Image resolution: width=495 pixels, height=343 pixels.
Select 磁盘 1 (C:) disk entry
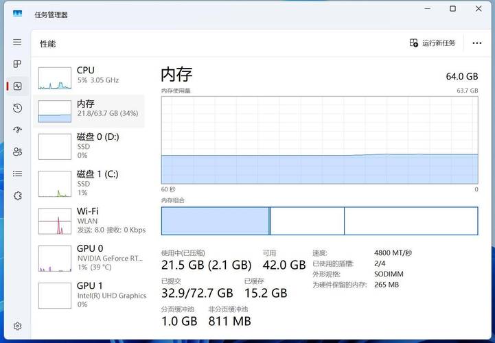coord(89,183)
